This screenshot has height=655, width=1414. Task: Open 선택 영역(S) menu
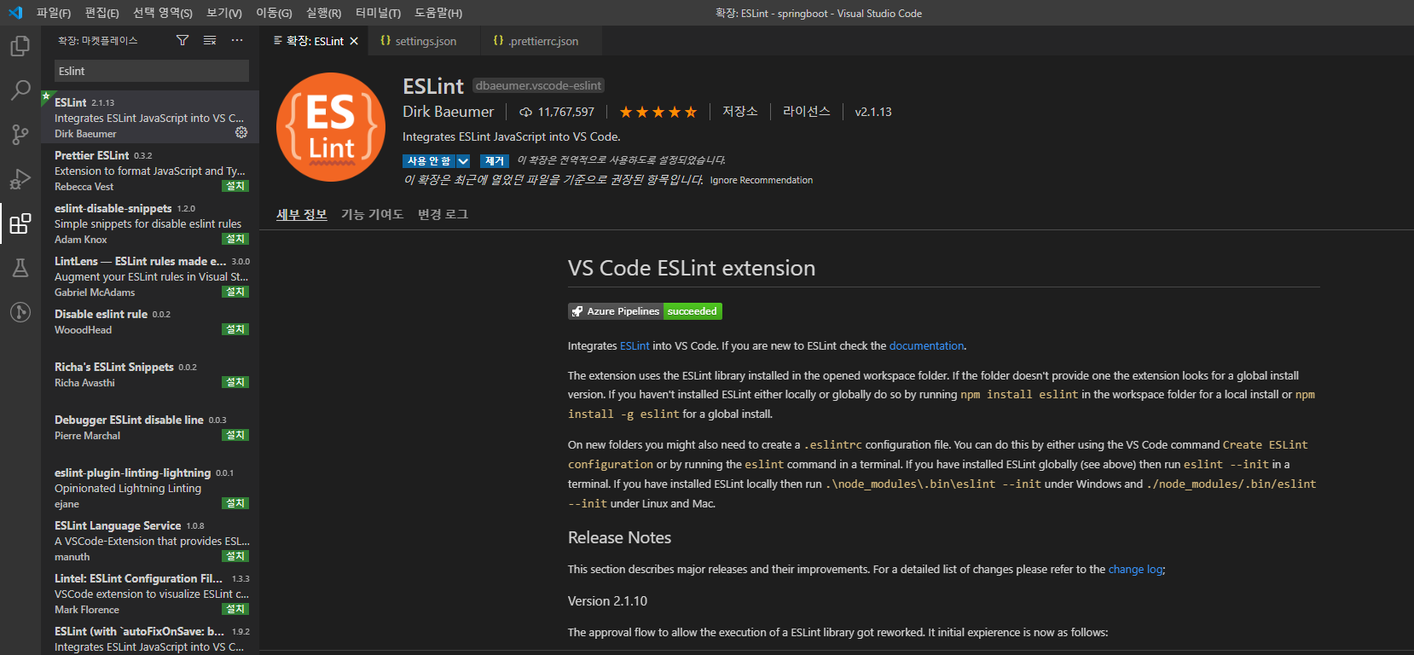pyautogui.click(x=163, y=13)
